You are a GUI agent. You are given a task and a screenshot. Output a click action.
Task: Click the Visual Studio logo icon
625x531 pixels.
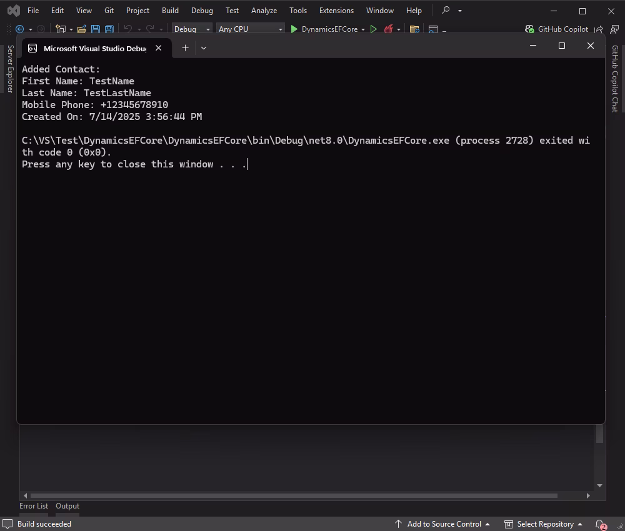(14, 11)
